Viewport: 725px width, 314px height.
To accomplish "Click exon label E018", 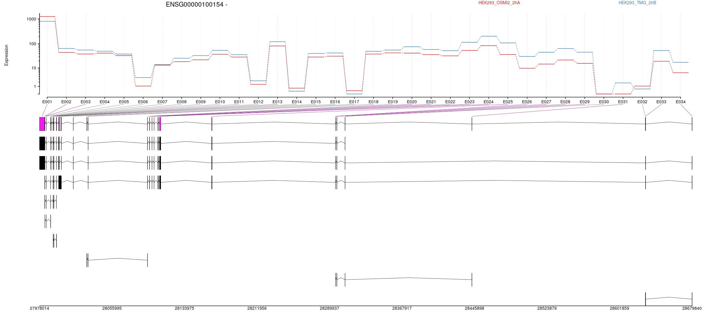I will [x=373, y=102].
